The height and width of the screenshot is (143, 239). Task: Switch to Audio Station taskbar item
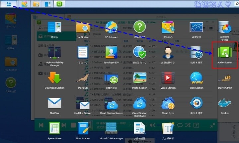(x=59, y=4)
